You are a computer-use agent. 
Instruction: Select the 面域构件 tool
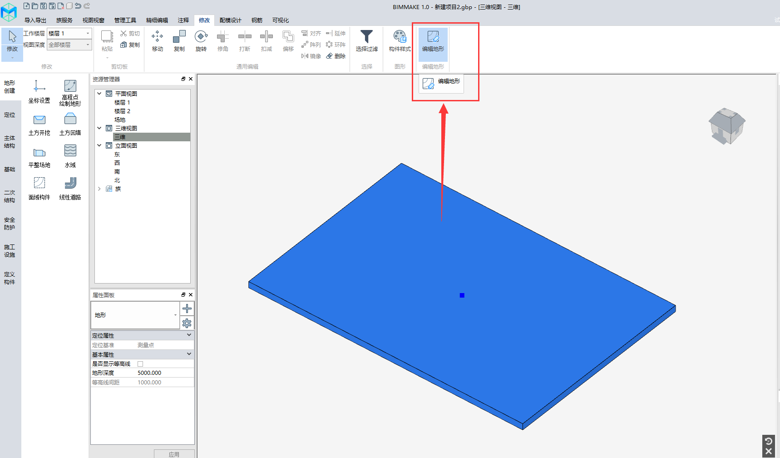click(x=39, y=189)
